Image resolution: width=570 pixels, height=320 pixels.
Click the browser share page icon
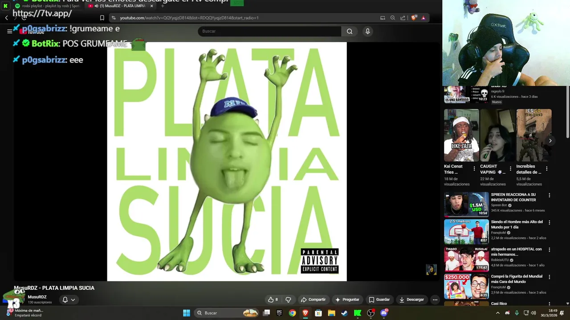coord(403,18)
